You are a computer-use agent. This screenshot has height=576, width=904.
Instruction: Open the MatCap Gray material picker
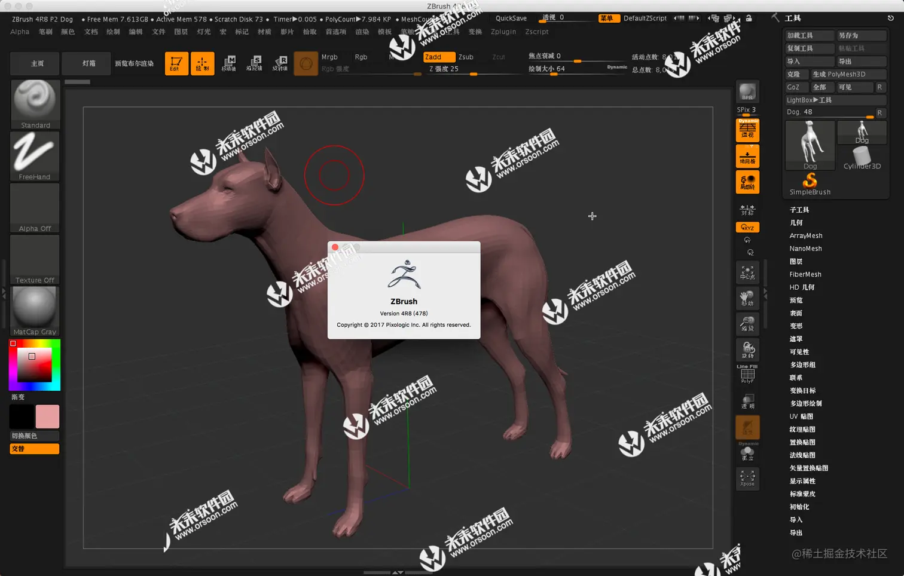(35, 311)
